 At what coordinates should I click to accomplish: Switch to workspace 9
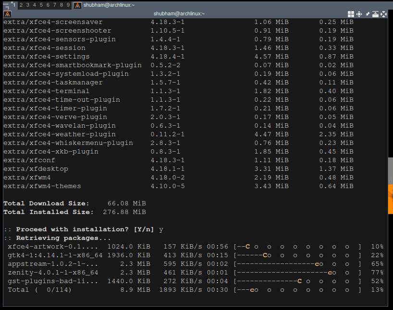(x=68, y=5)
